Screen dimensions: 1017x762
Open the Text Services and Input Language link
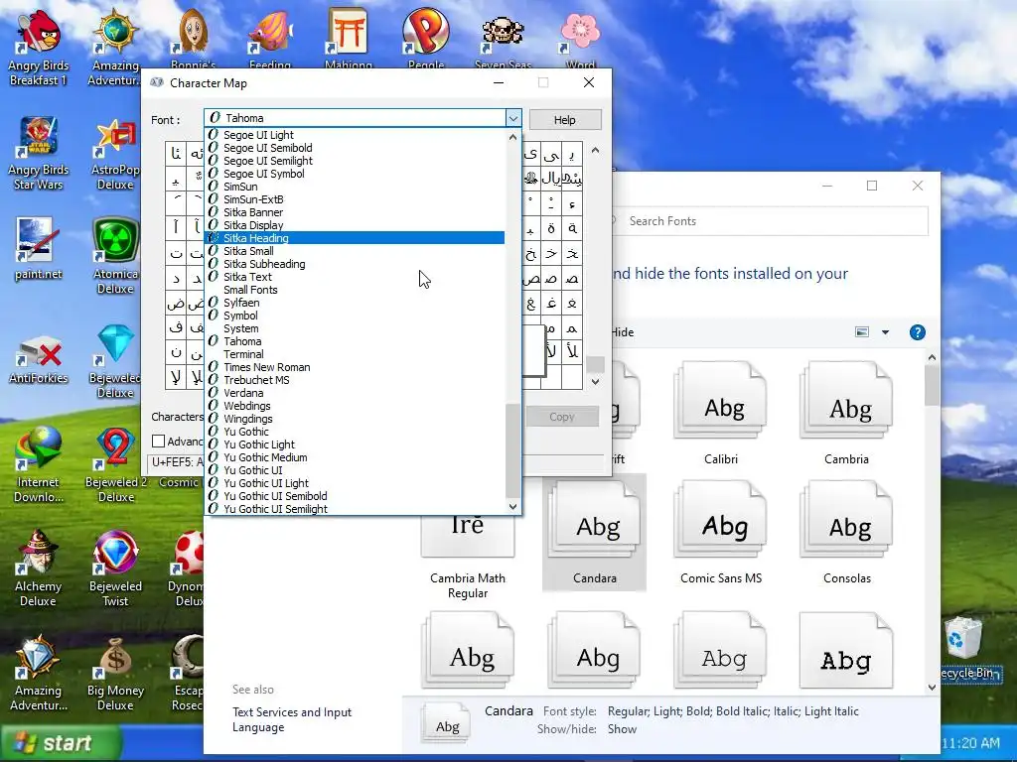click(x=292, y=719)
